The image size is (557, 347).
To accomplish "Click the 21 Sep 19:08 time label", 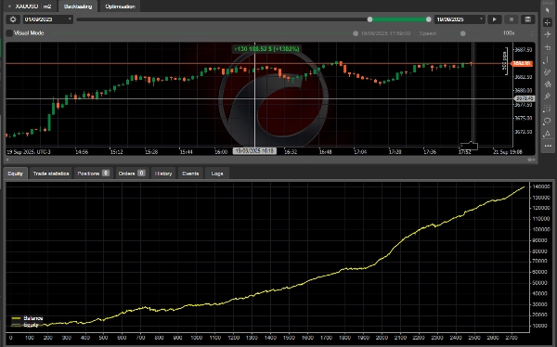I will [x=508, y=151].
